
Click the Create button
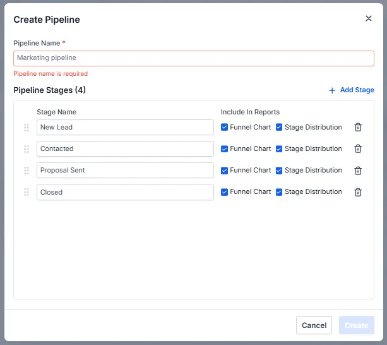pyautogui.click(x=357, y=325)
